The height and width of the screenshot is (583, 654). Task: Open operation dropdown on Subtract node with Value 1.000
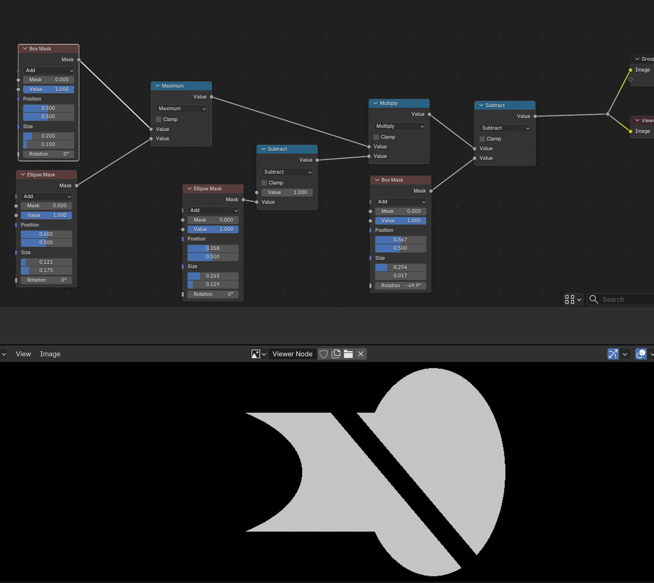point(287,172)
